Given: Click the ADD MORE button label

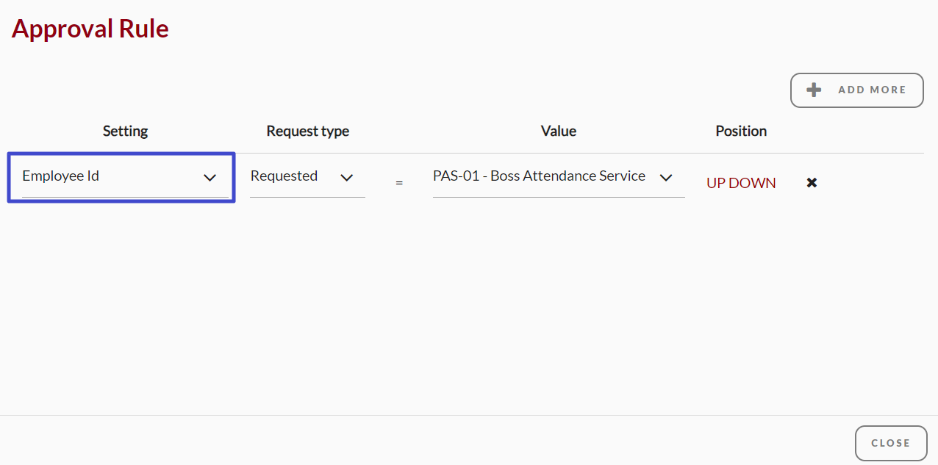Looking at the screenshot, I should [873, 90].
